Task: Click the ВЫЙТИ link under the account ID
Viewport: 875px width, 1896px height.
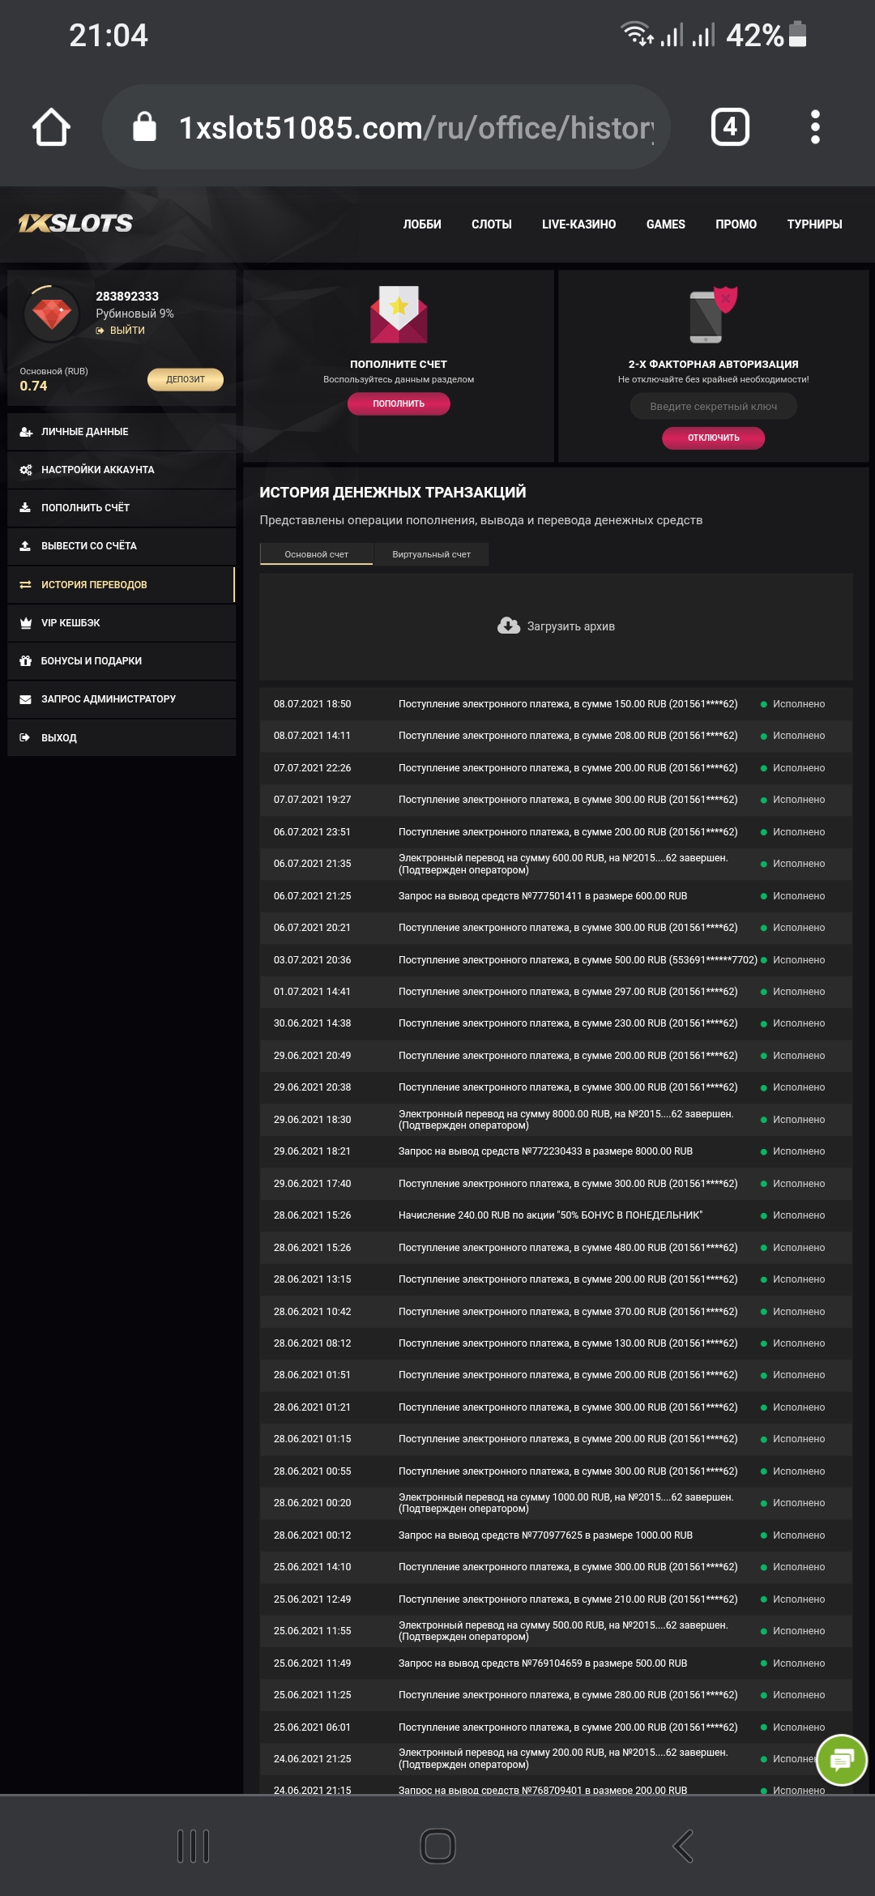Action: click(x=126, y=331)
